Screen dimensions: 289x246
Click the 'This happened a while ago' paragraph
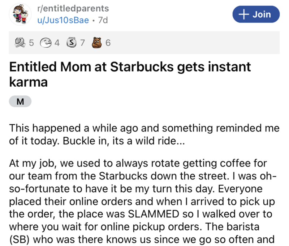[144, 134]
